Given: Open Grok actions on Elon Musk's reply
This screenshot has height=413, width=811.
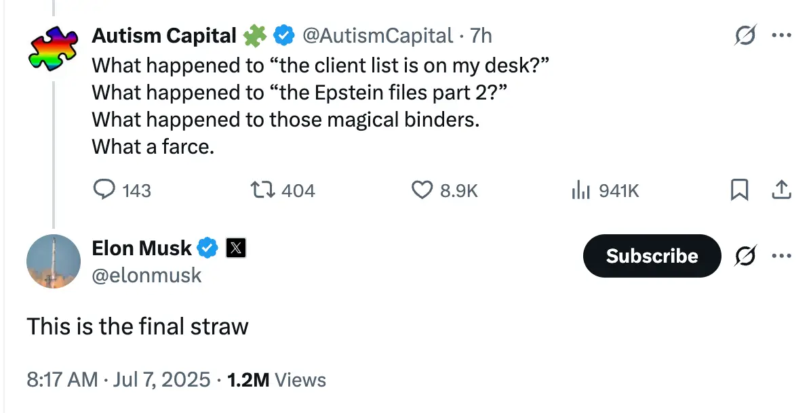Looking at the screenshot, I should click(746, 256).
